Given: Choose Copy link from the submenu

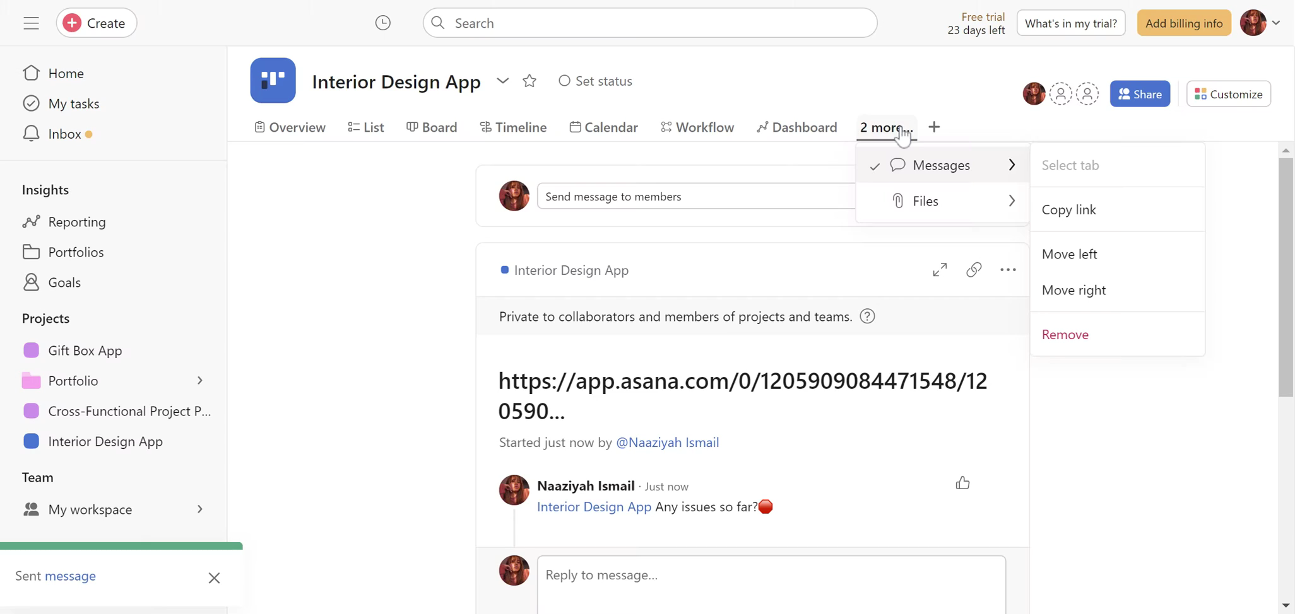Looking at the screenshot, I should (x=1117, y=210).
